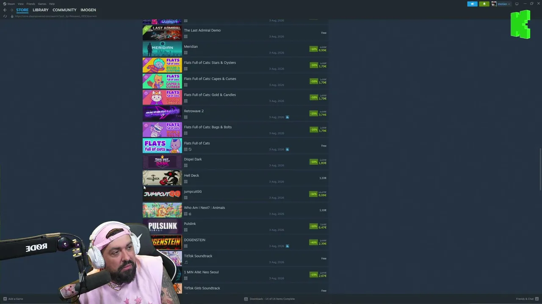Viewport: 542px width, 304px height.
Task: Click the music note icon under TitTok Soundtrack
Action: [x=185, y=262]
